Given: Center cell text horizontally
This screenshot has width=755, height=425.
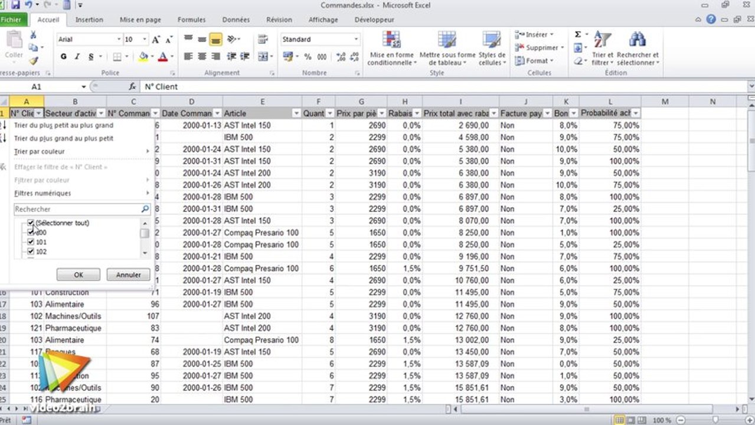Looking at the screenshot, I should (x=202, y=57).
